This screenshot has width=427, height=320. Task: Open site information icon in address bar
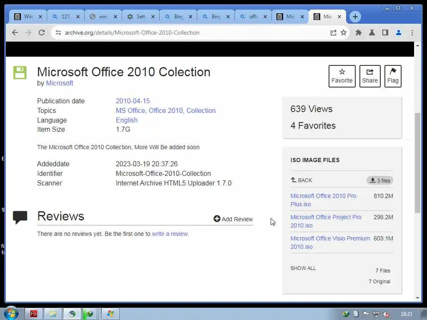pos(58,32)
